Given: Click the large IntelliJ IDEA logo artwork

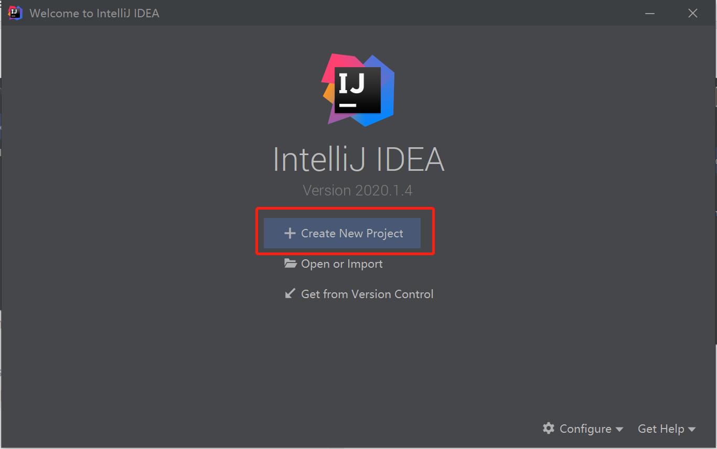Looking at the screenshot, I should [358, 89].
